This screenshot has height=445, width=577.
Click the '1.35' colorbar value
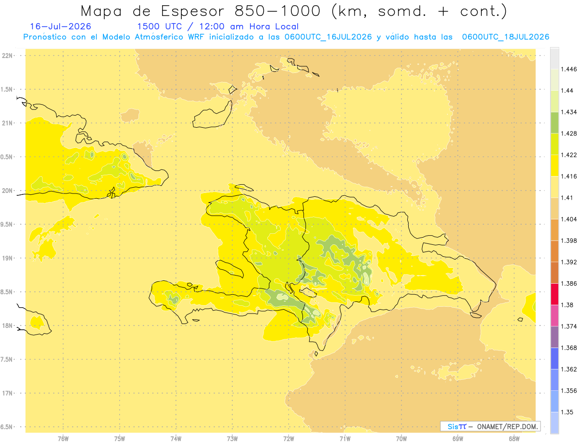pyautogui.click(x=567, y=412)
